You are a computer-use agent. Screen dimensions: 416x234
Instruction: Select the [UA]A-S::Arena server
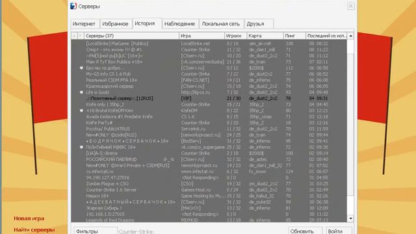[209, 153]
